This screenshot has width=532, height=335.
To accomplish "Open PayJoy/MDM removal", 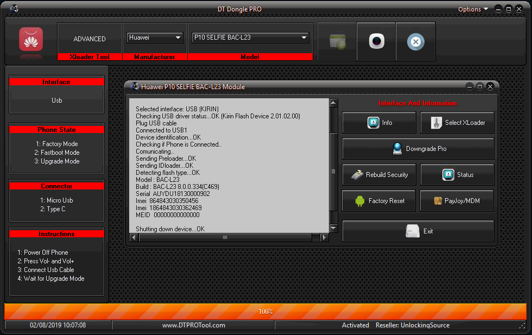I will coord(457,201).
